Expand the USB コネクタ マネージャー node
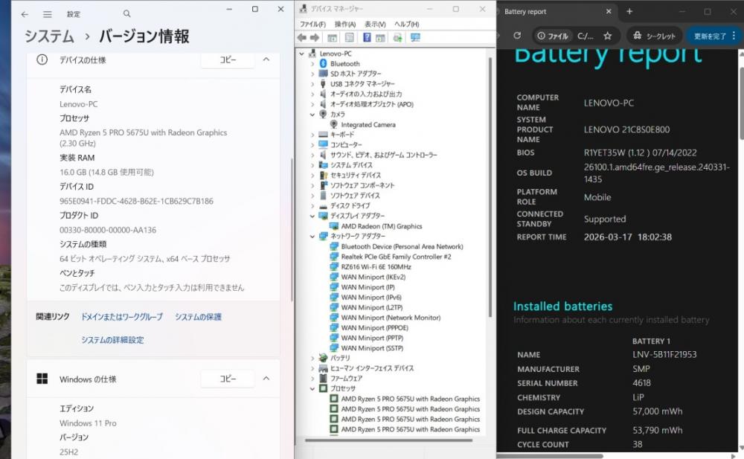The width and height of the screenshot is (744, 459). (312, 84)
